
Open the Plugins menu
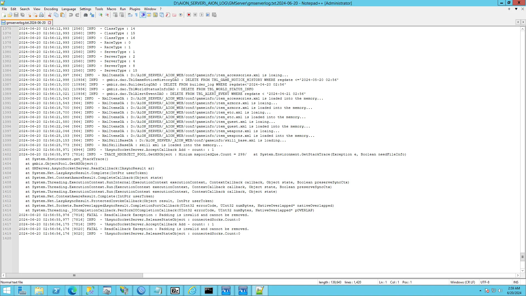(x=135, y=9)
